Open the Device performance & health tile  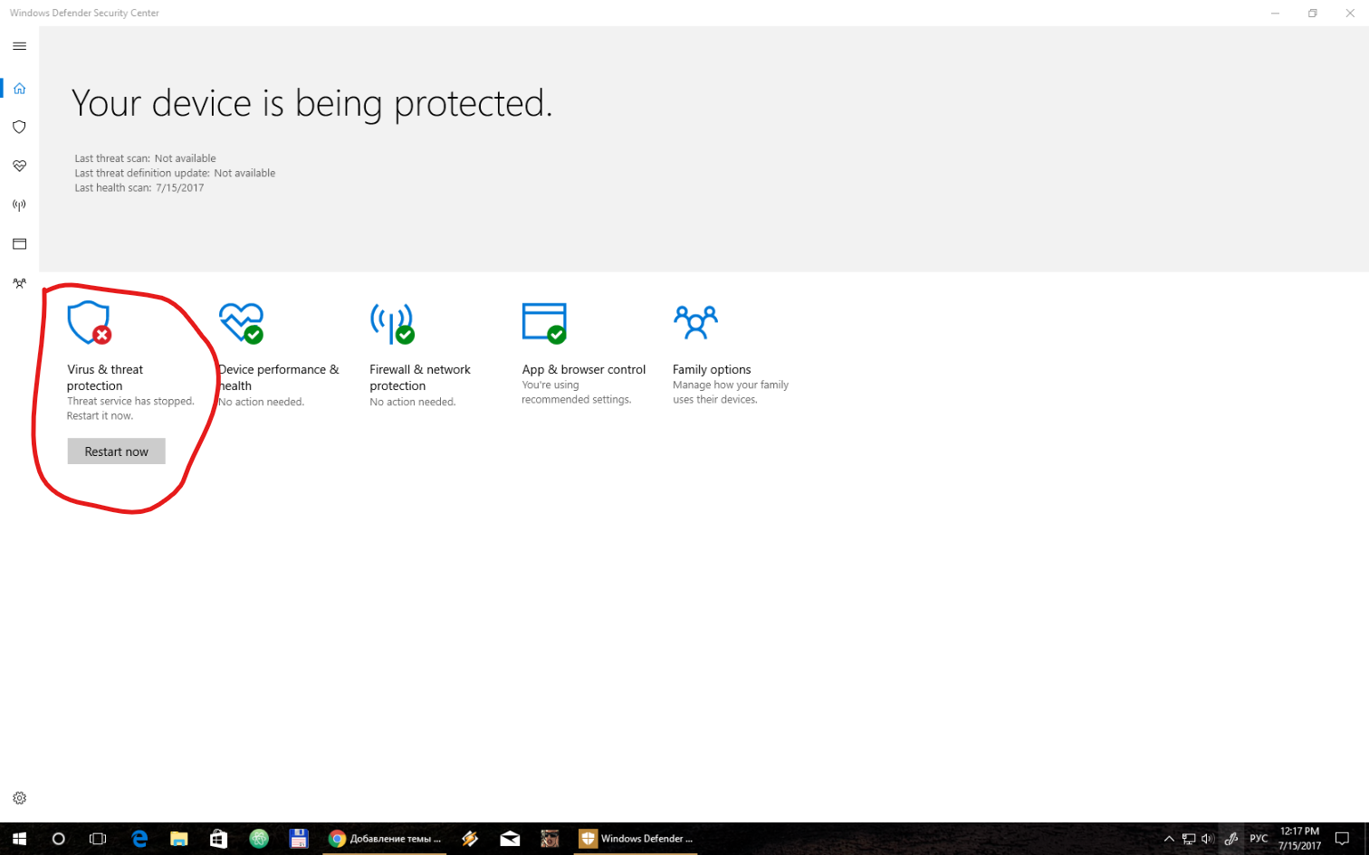(x=279, y=355)
